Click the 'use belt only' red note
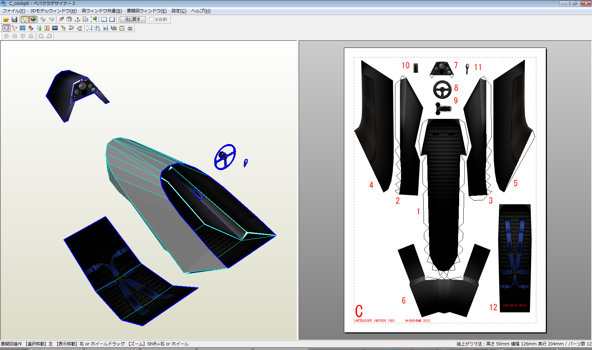The image size is (592, 350). point(515,305)
